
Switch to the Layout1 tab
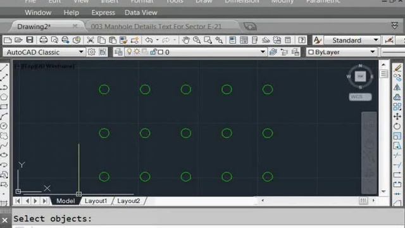pos(96,201)
